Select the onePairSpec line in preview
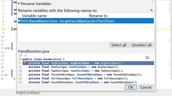 click(88, 67)
